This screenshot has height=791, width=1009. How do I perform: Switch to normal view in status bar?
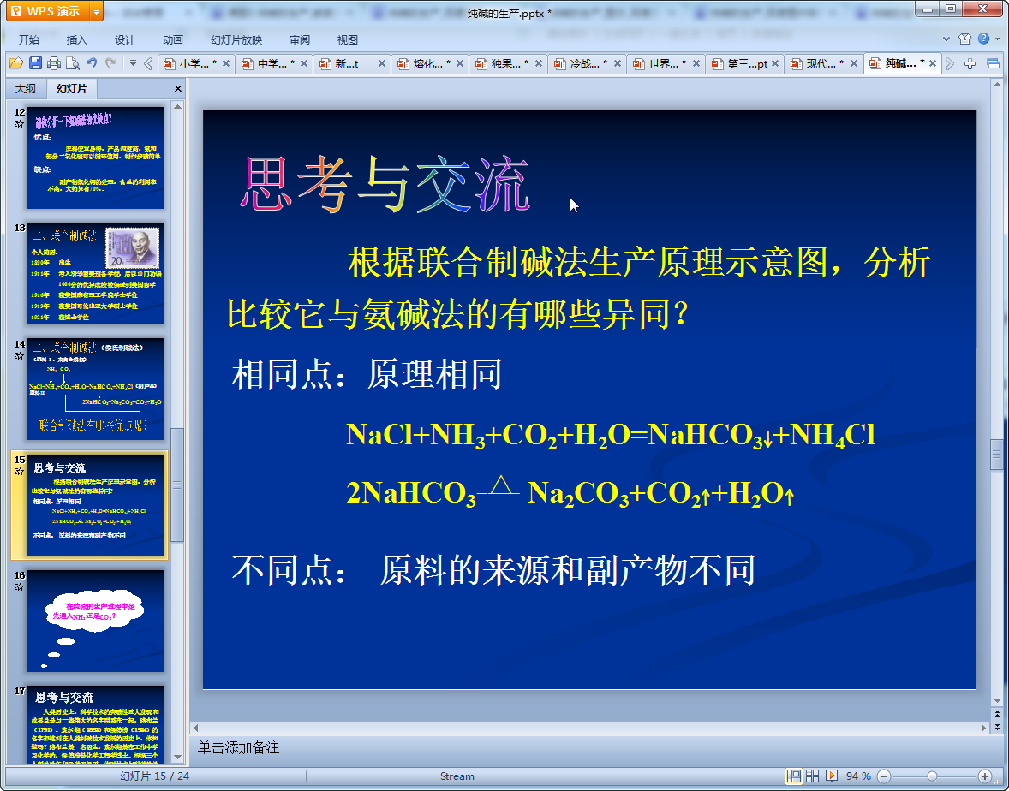click(x=794, y=776)
